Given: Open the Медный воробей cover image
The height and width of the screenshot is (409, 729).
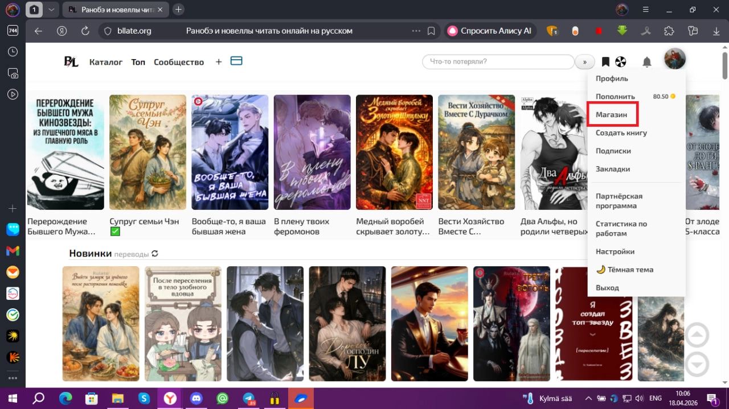Looking at the screenshot, I should coord(394,152).
